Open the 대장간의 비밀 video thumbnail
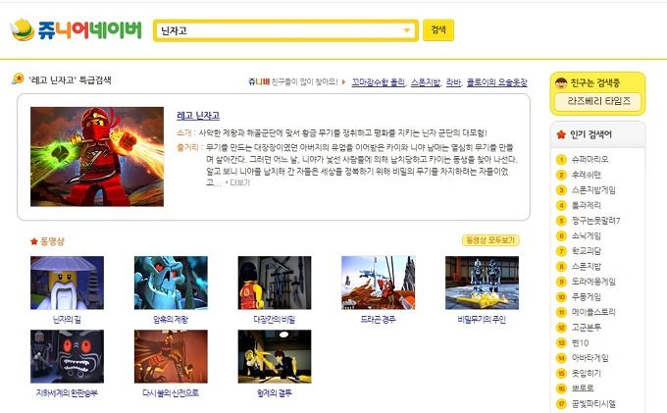Screen dimensions: 667x413 (275, 283)
